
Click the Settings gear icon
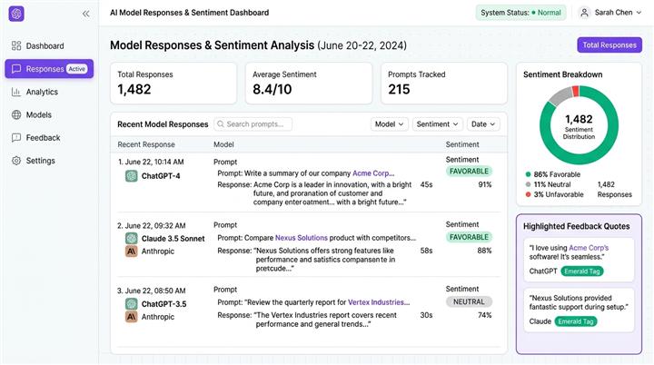point(16,161)
